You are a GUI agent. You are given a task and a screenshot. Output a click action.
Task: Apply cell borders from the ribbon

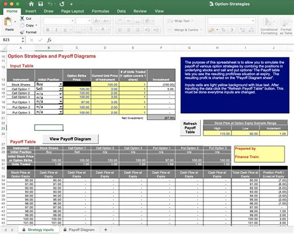tap(78, 30)
